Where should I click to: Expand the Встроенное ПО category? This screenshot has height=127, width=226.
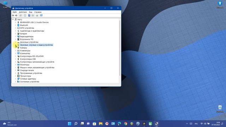coord(16,39)
